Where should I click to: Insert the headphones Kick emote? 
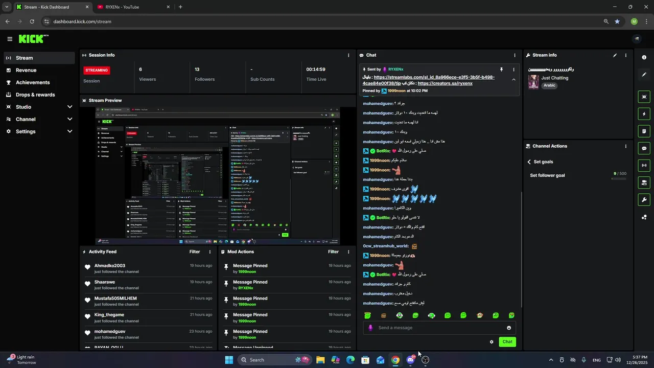pyautogui.click(x=431, y=315)
